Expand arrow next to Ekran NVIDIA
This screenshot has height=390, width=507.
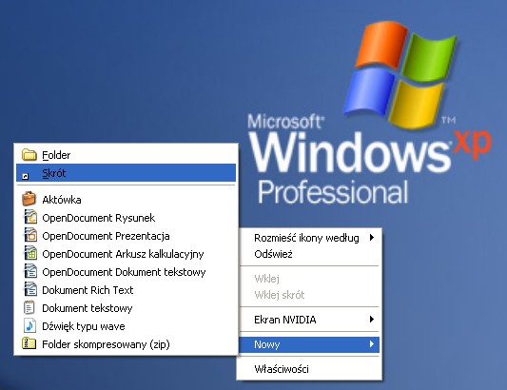point(372,320)
